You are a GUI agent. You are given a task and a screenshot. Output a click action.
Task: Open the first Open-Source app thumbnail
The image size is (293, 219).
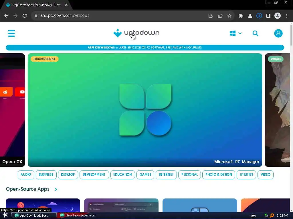pyautogui.click(x=43, y=205)
